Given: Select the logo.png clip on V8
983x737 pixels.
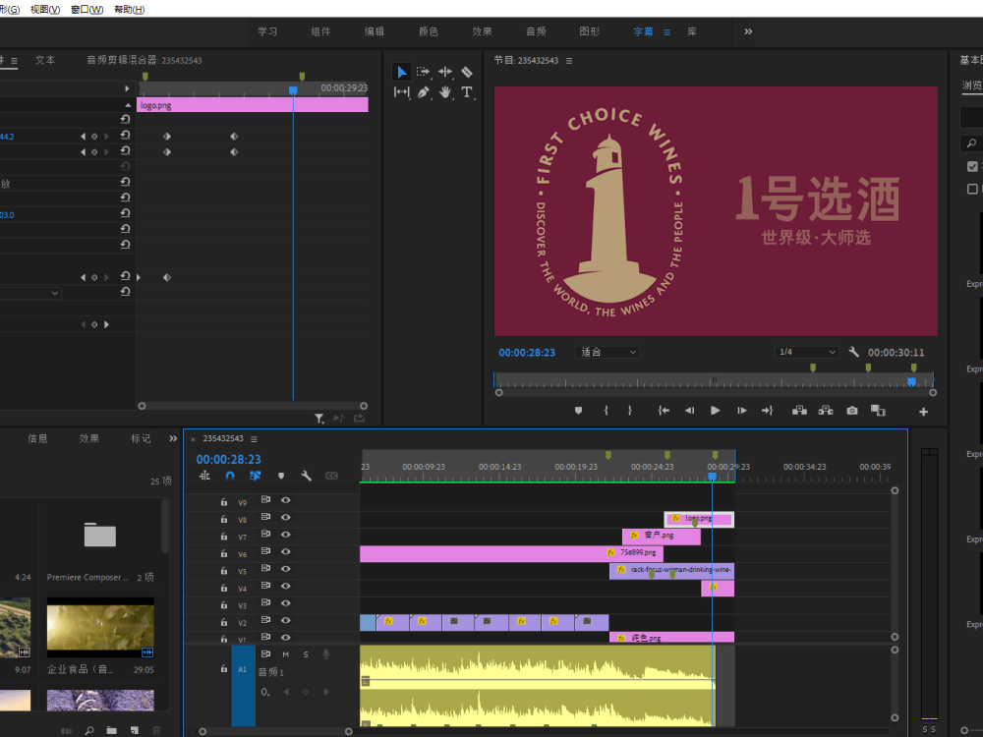Looking at the screenshot, I should point(699,519).
